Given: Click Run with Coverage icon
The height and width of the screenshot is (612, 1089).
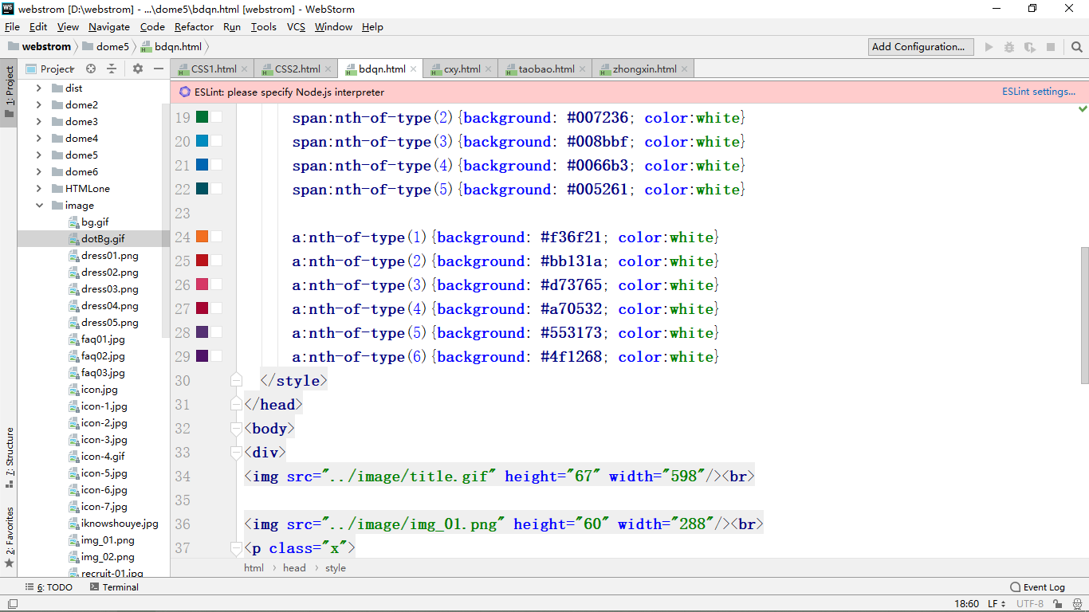Looking at the screenshot, I should click(x=1030, y=47).
